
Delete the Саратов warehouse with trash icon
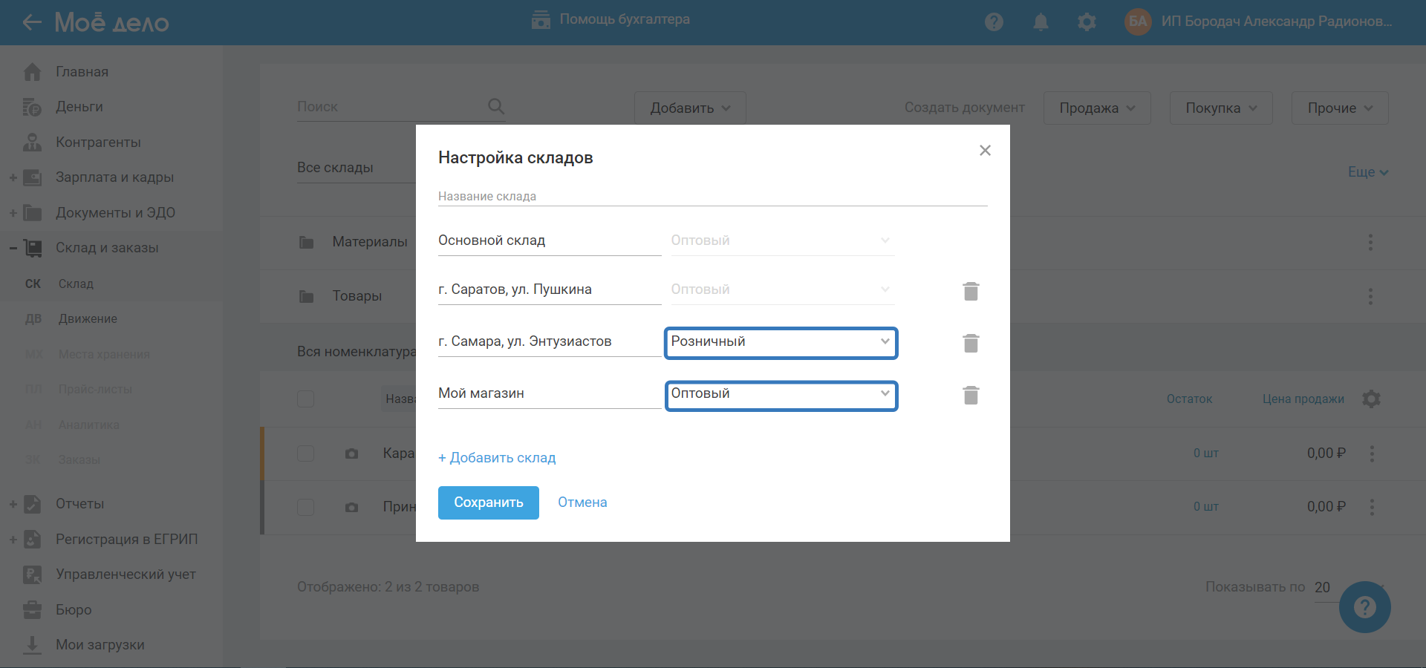[x=971, y=291]
